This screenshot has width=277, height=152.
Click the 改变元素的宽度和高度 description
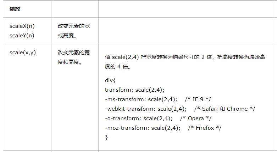pyautogui.click(x=74, y=57)
